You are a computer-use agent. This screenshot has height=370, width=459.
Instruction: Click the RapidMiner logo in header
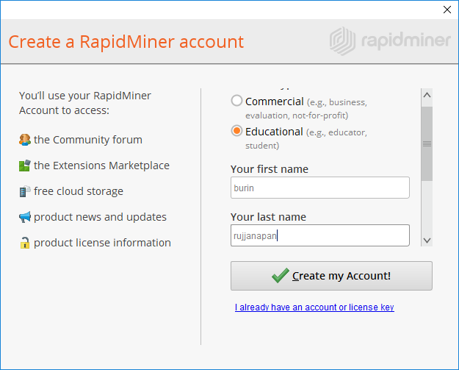coord(389,40)
